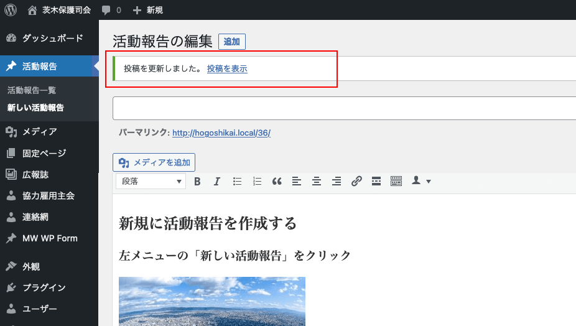Click the insert link icon

tap(356, 182)
